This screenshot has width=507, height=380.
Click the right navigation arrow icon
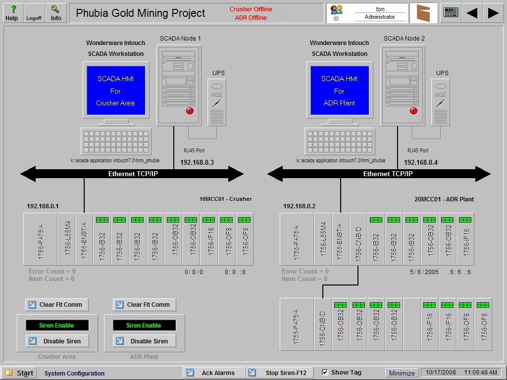coord(493,11)
